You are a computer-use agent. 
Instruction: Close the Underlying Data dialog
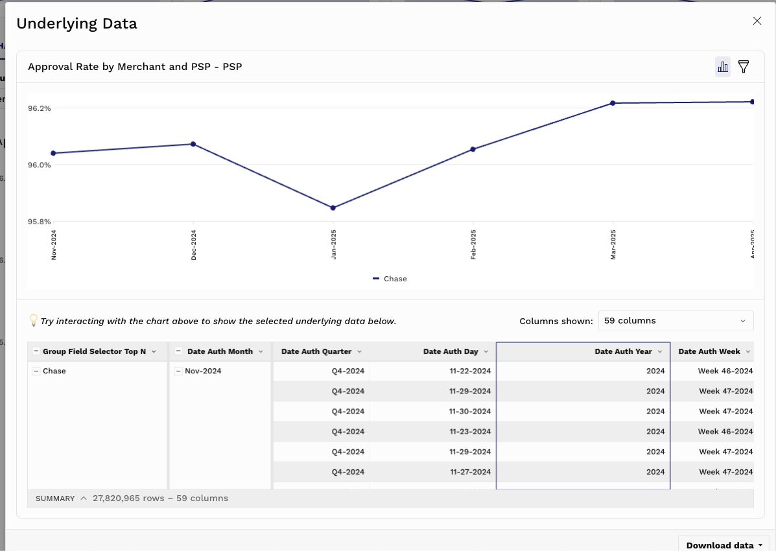[757, 21]
